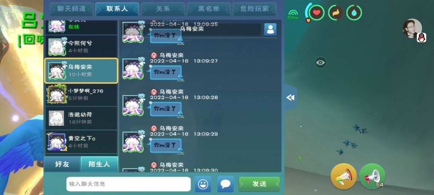Open the 聊天频道 tab
Viewport: 434px width, 195px height.
click(x=71, y=9)
